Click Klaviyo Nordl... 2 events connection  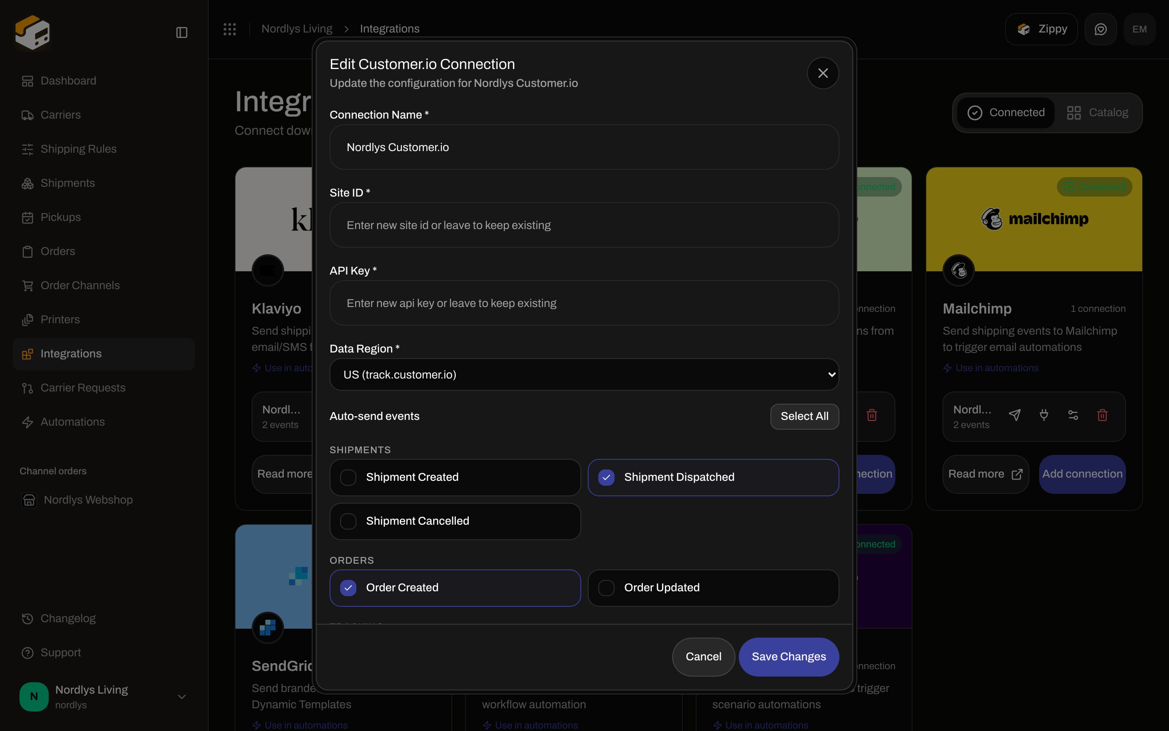click(283, 416)
